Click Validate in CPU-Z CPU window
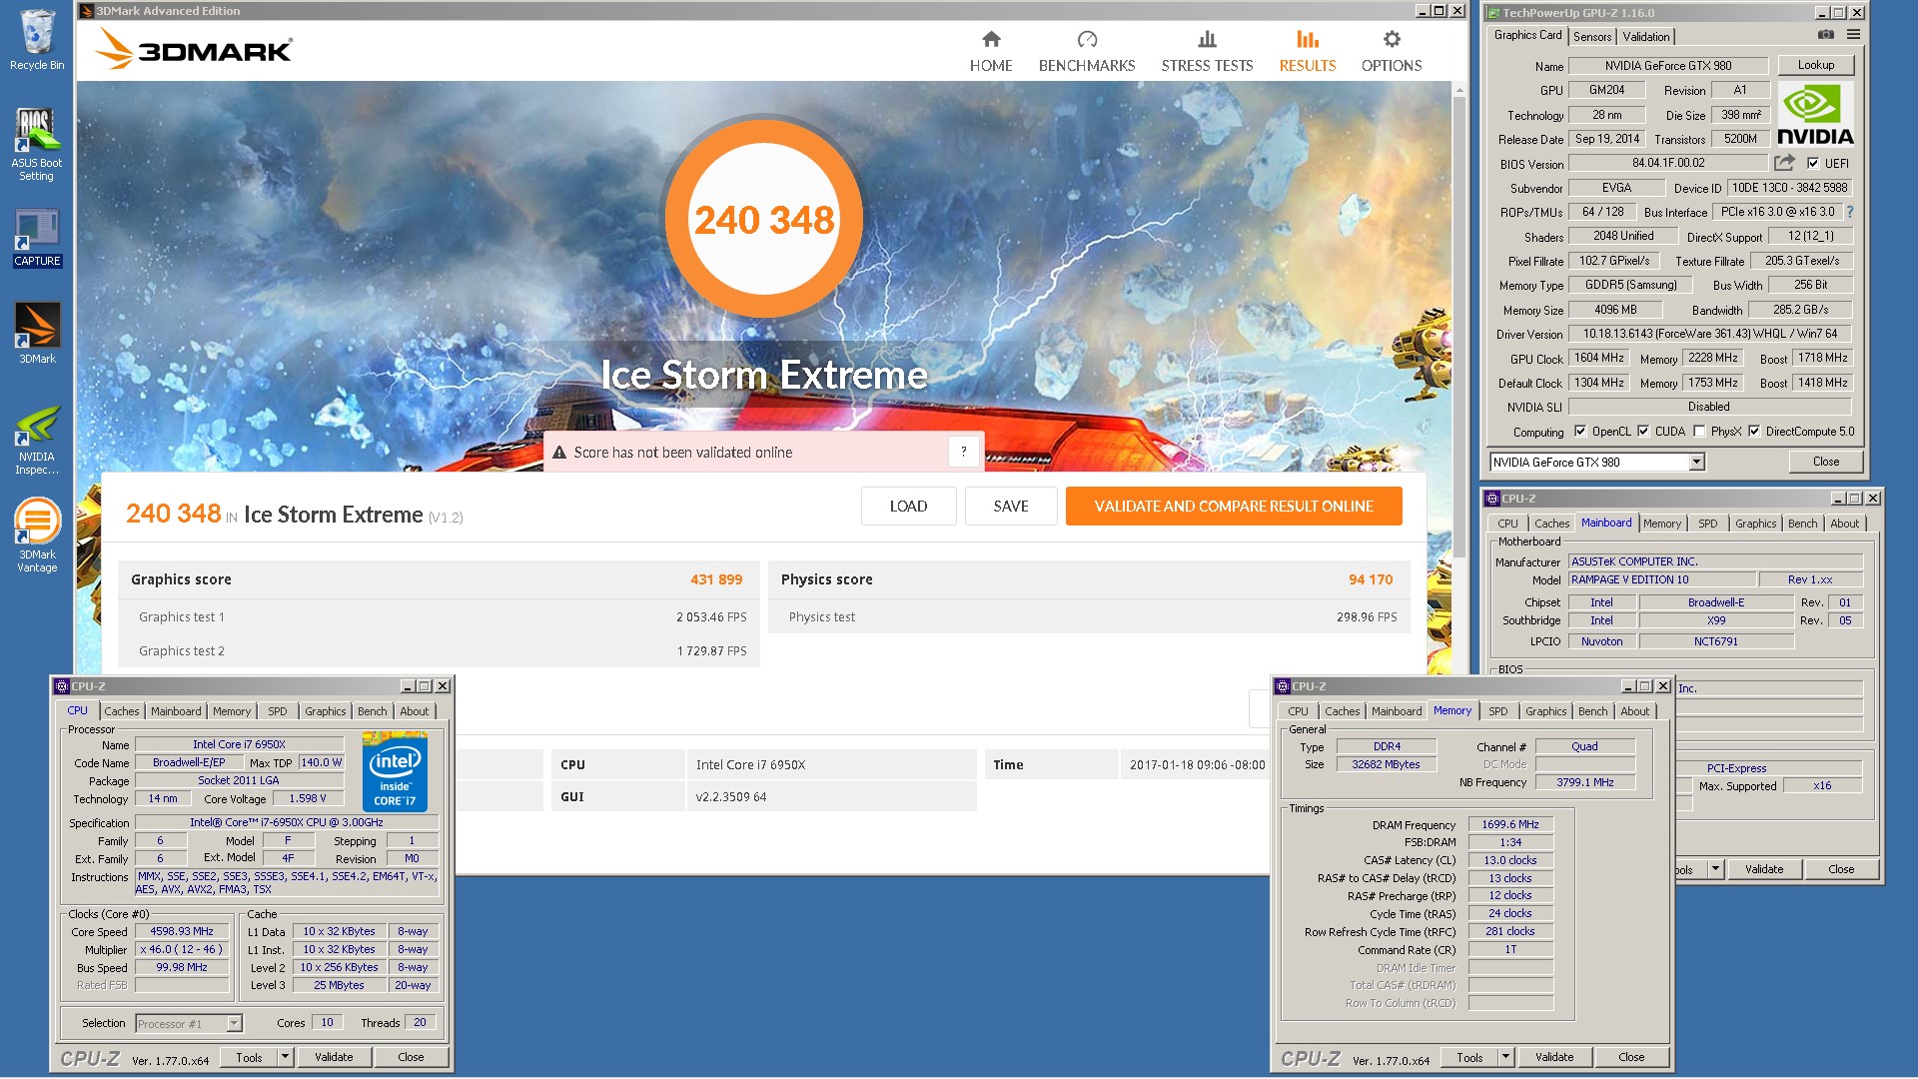 pyautogui.click(x=334, y=1057)
